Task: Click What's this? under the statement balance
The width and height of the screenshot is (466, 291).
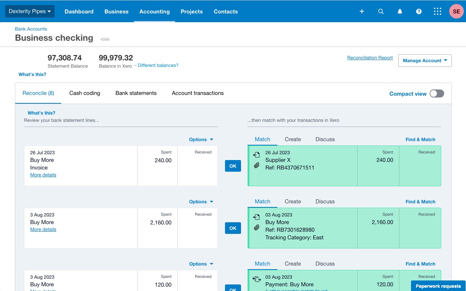Action: coord(32,75)
